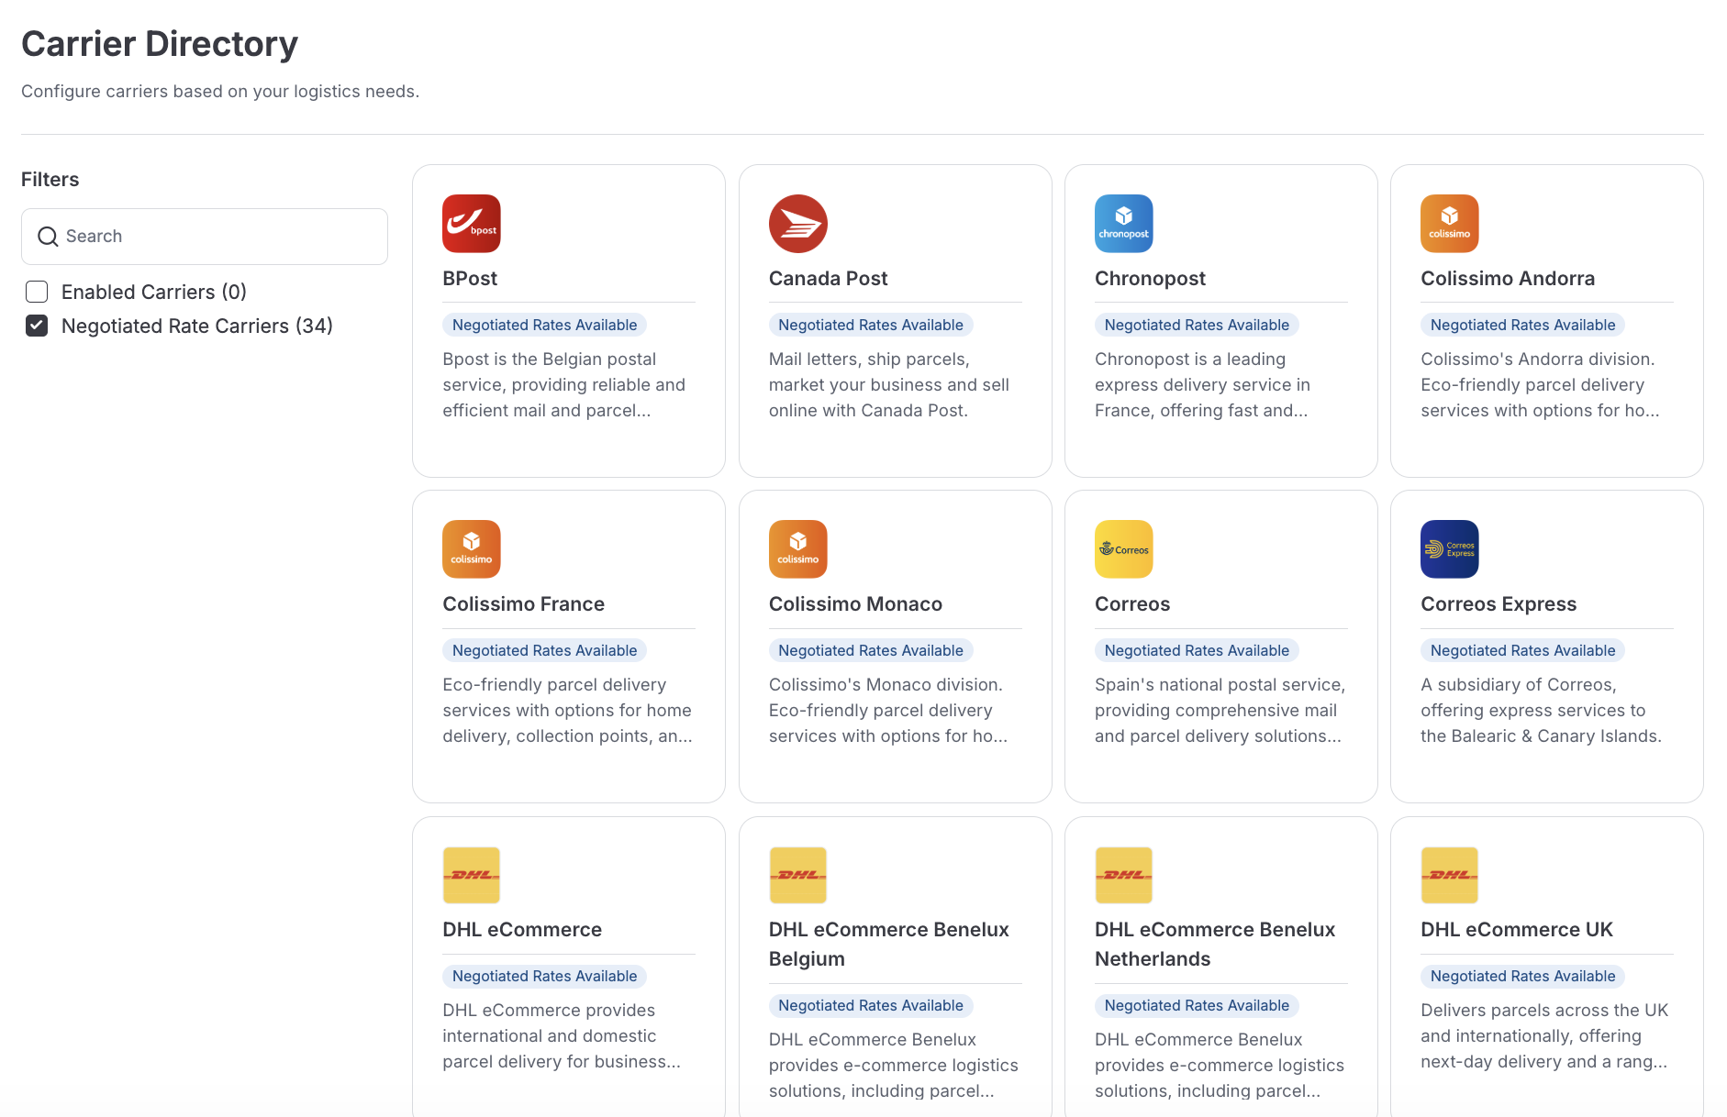Select the DHL eCommerce UK logo
Screen dimensions: 1727x1117
point(1449,875)
